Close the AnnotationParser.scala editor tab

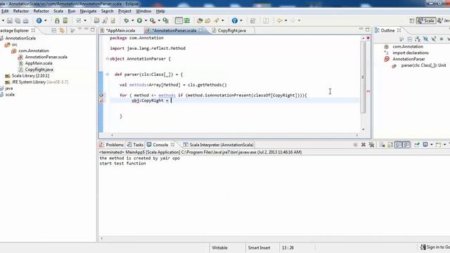[200, 30]
